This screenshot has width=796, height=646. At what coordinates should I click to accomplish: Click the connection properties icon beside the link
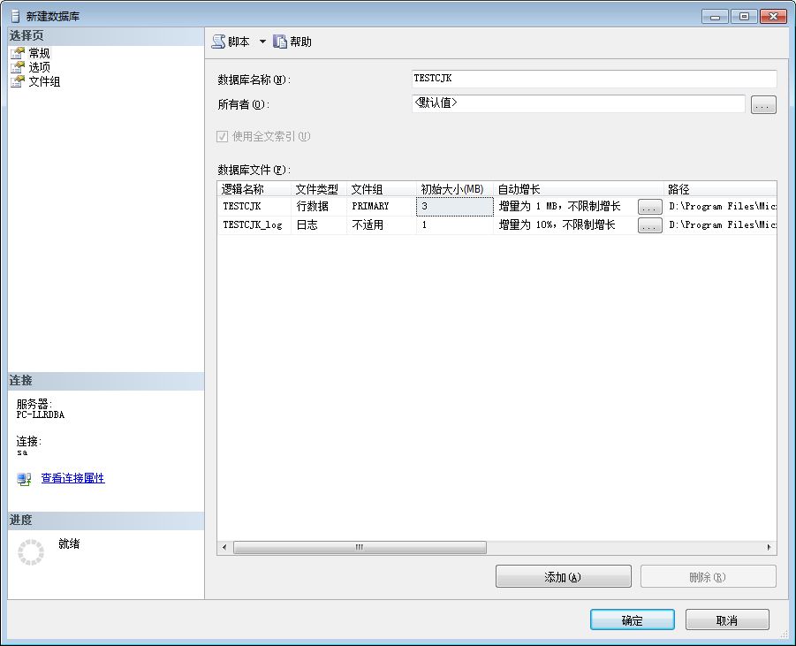(24, 479)
